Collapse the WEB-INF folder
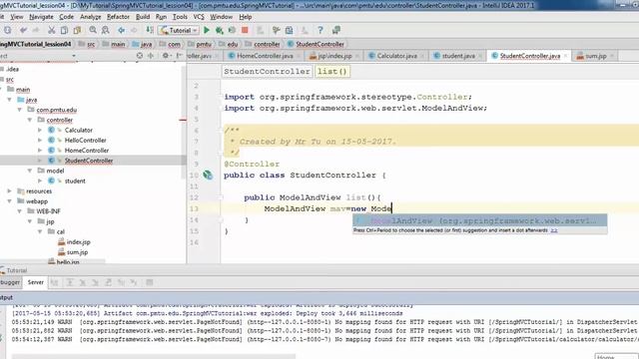The height and width of the screenshot is (359, 639). point(20,211)
